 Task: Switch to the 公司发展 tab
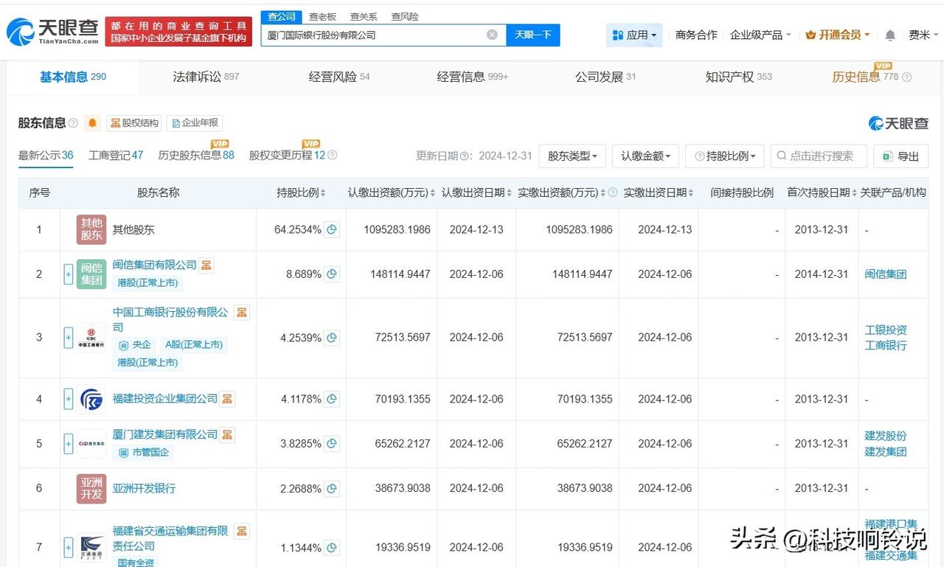click(x=605, y=77)
